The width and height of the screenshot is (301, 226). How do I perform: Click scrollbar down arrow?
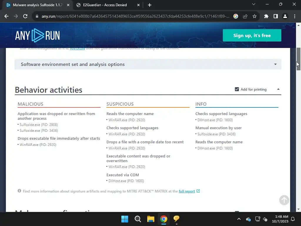pos(298,209)
